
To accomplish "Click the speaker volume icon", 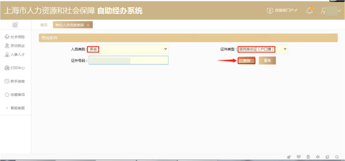I will pyautogui.click(x=318, y=157).
